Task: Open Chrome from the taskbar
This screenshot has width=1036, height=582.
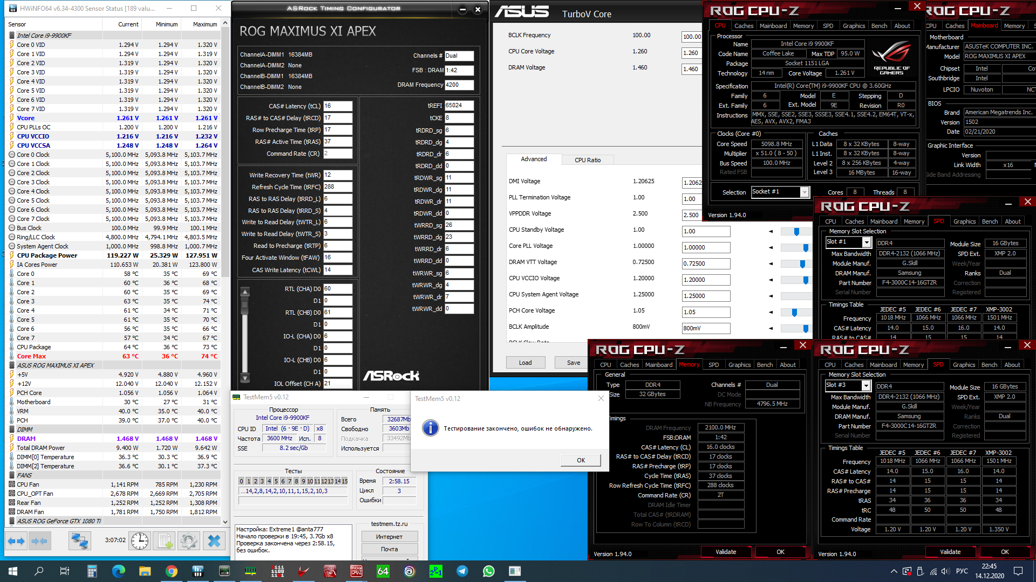Action: pyautogui.click(x=172, y=571)
